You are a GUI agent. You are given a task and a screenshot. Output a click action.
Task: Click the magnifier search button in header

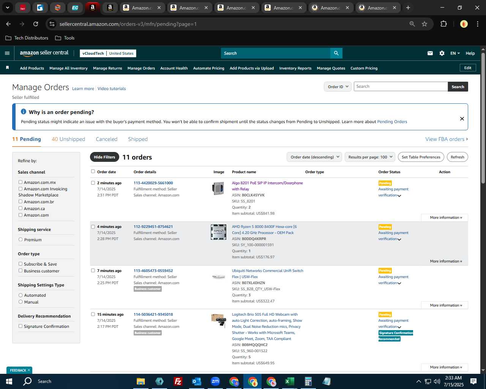(x=336, y=53)
